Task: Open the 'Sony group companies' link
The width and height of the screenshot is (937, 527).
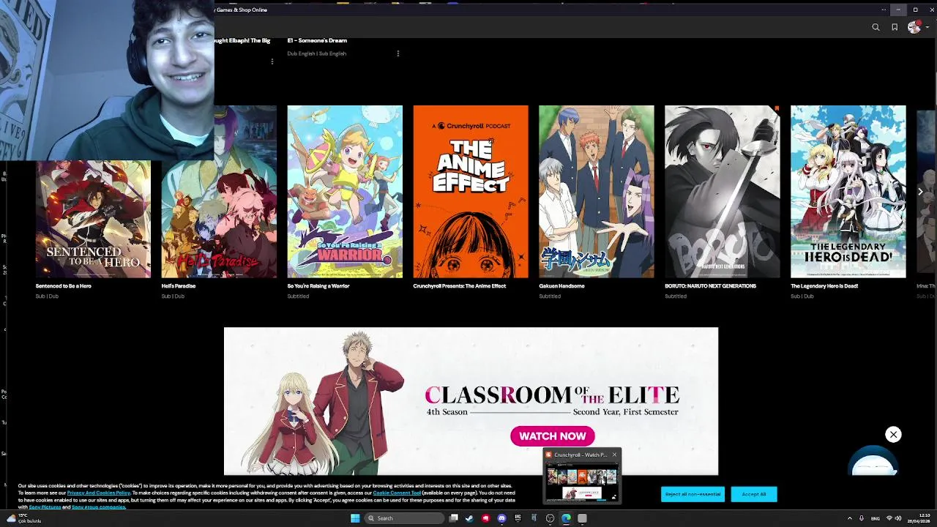Action: point(98,507)
